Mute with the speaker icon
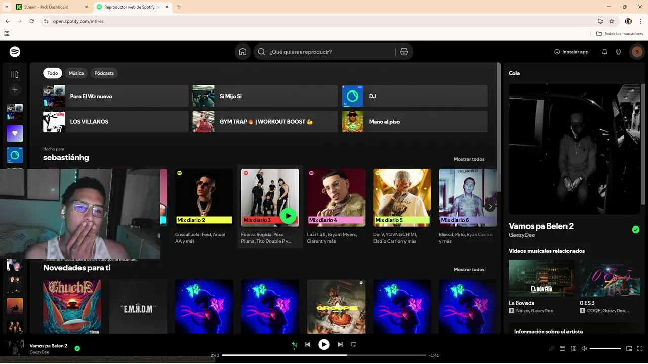This screenshot has width=648, height=364. 584,348
